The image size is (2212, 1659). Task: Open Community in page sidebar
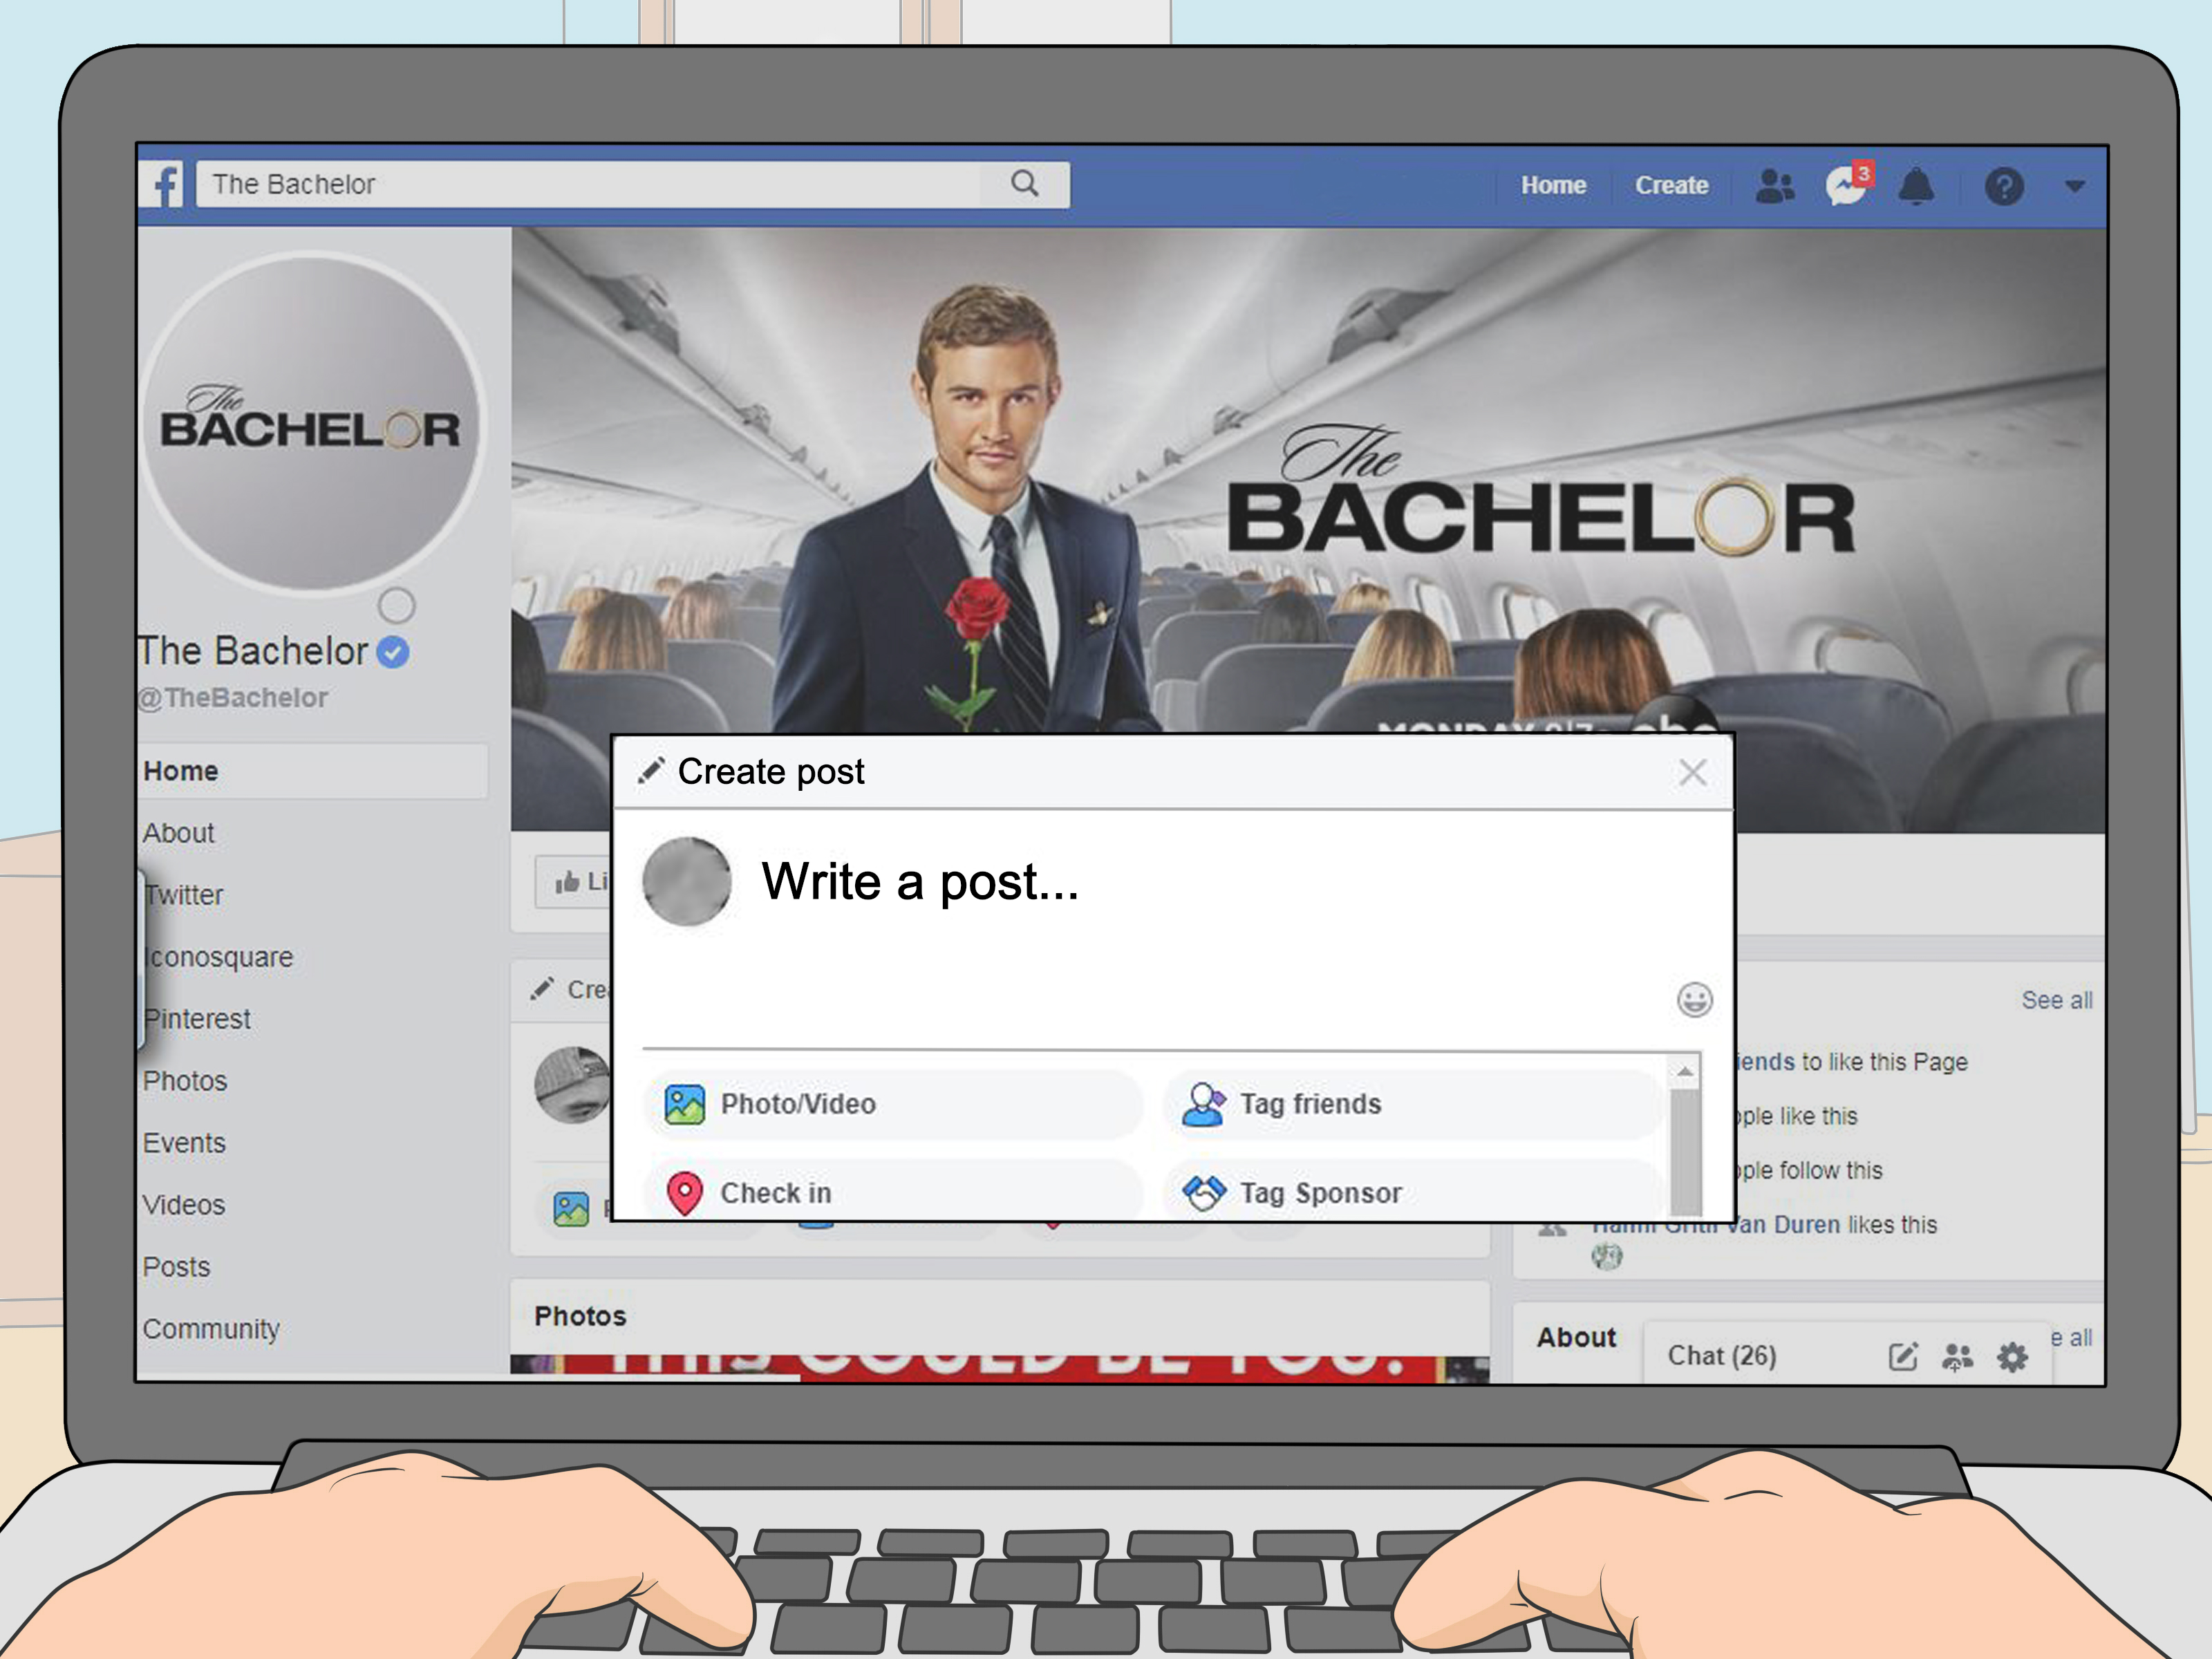(x=211, y=1329)
